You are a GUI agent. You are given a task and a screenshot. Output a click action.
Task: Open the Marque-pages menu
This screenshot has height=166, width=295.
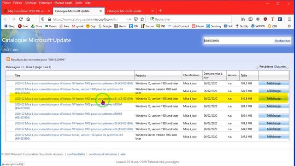[x=64, y=3]
